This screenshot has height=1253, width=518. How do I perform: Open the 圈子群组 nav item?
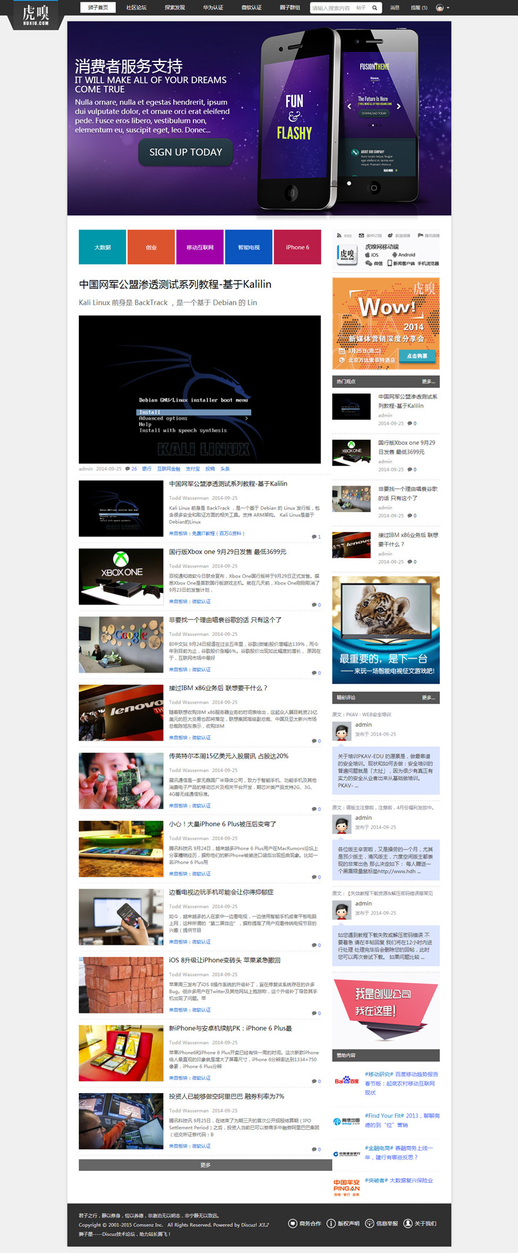(290, 8)
